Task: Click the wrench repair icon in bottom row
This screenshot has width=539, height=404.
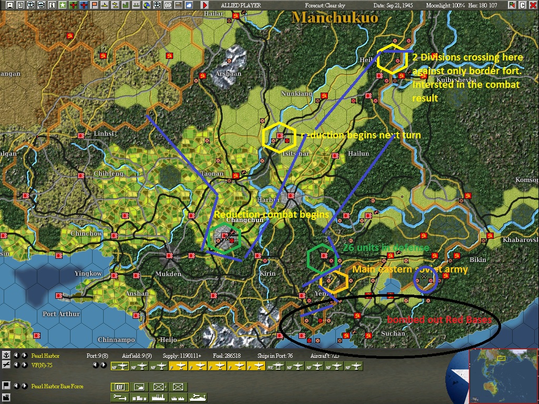Action: (119, 398)
